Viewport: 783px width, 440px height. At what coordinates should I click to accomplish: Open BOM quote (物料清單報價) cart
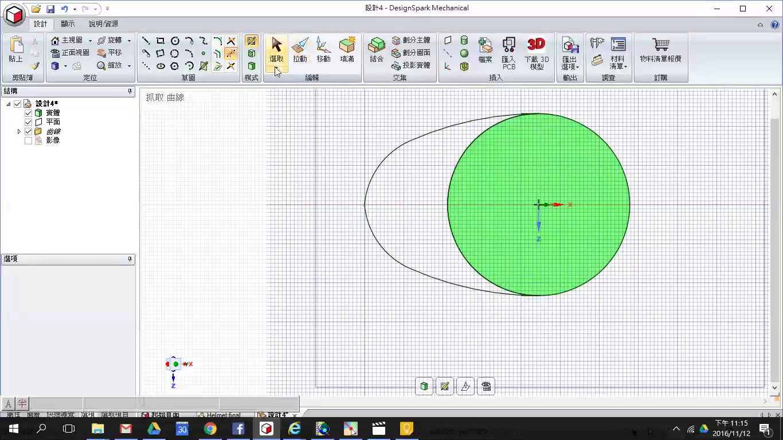(660, 50)
